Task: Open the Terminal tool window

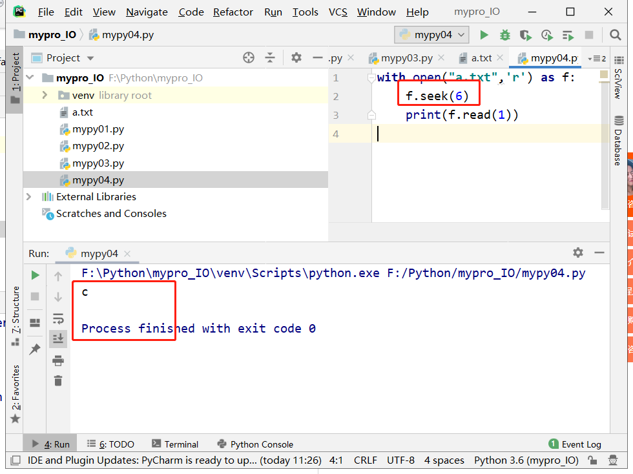Action: [175, 444]
